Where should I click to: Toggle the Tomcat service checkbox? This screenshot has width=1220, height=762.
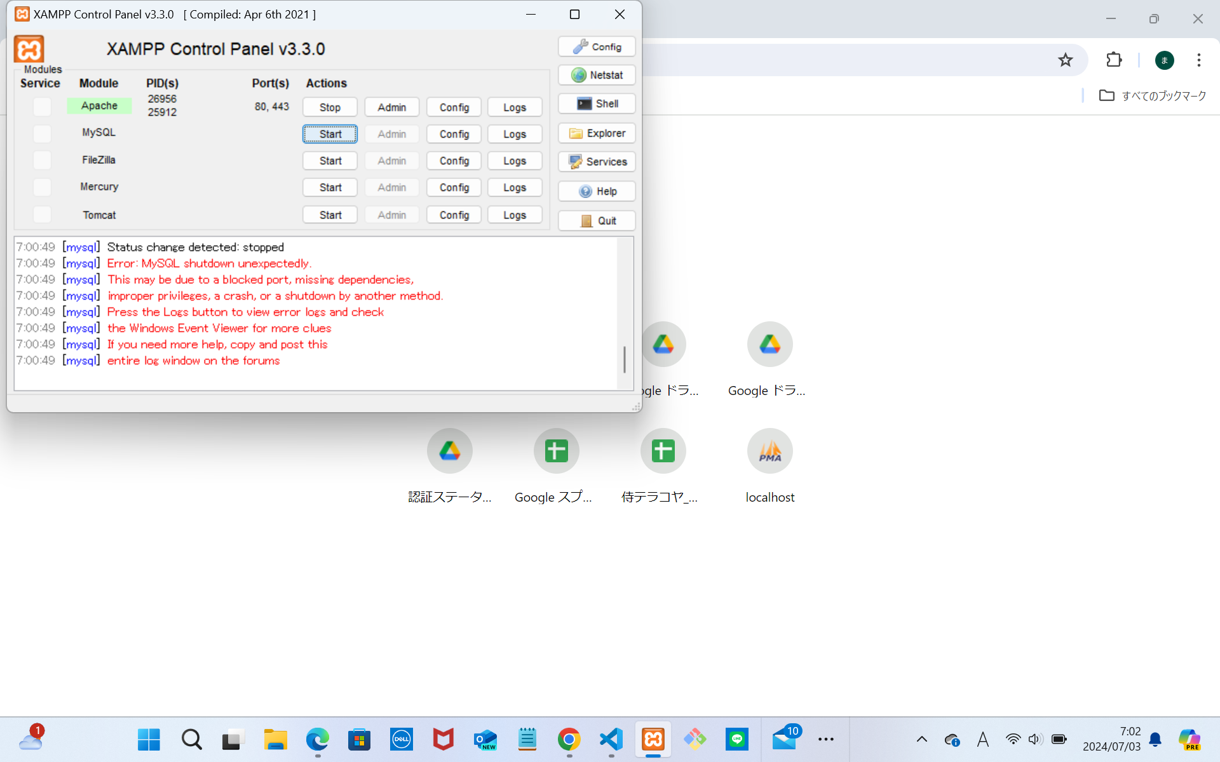point(42,215)
